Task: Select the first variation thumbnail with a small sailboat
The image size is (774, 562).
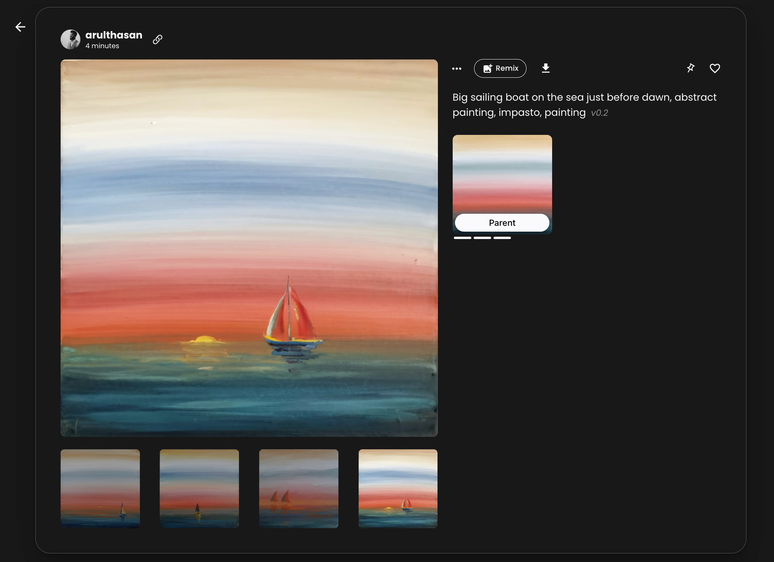Action: pyautogui.click(x=100, y=489)
